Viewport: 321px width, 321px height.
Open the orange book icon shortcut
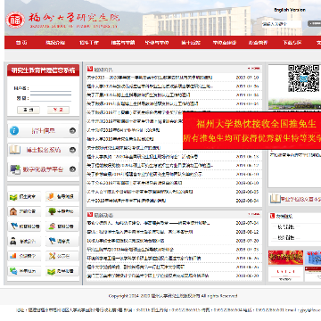tap(62, 196)
